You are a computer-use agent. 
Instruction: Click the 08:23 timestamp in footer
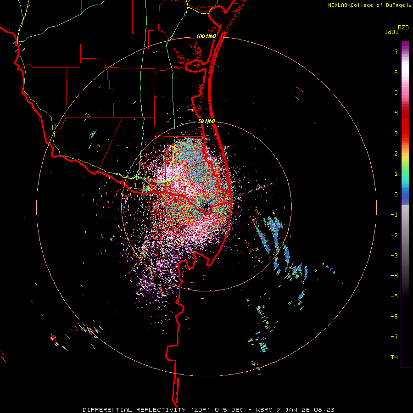tap(324, 410)
